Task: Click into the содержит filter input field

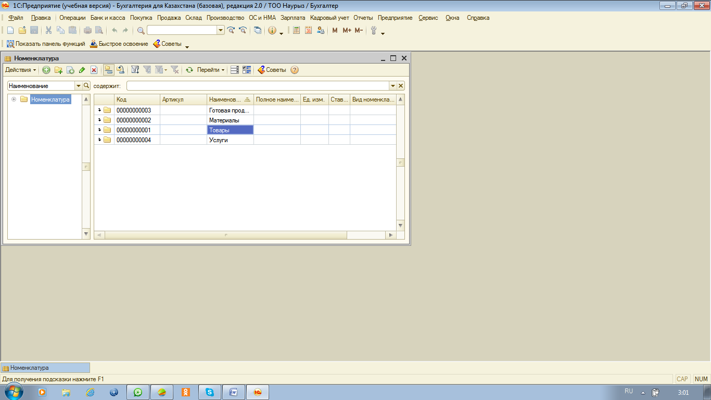Action: click(x=258, y=86)
